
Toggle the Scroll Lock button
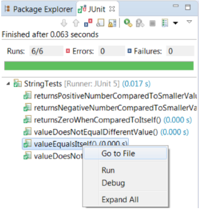click(x=112, y=23)
